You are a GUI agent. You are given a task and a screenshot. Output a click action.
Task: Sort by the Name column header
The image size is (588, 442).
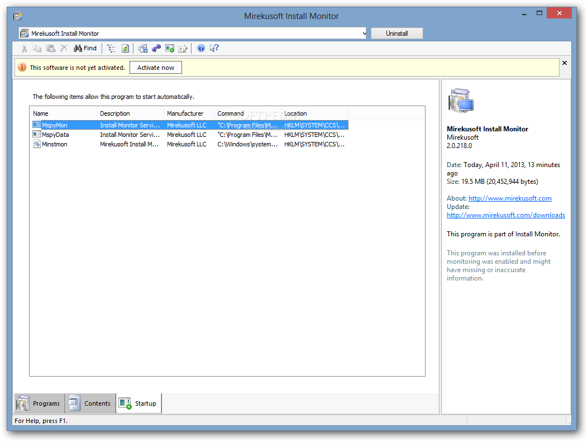point(63,113)
